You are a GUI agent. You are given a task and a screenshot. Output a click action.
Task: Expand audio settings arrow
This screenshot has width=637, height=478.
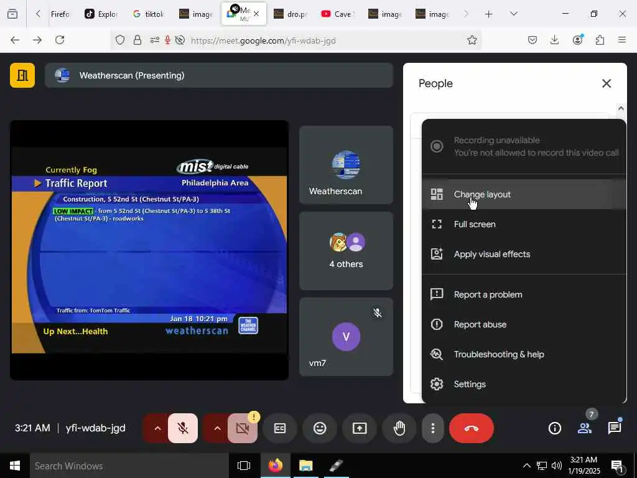tap(157, 428)
